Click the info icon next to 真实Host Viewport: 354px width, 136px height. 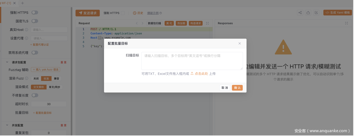[x=27, y=30]
